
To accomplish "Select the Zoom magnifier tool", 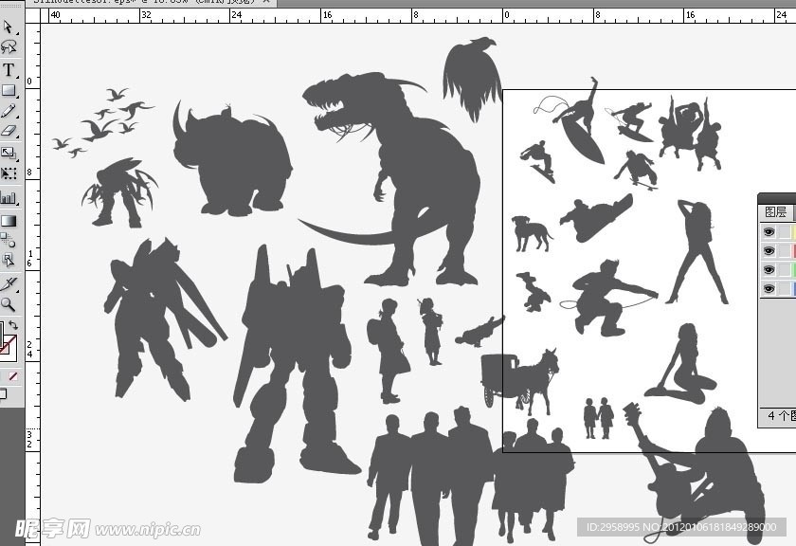I will (9, 304).
